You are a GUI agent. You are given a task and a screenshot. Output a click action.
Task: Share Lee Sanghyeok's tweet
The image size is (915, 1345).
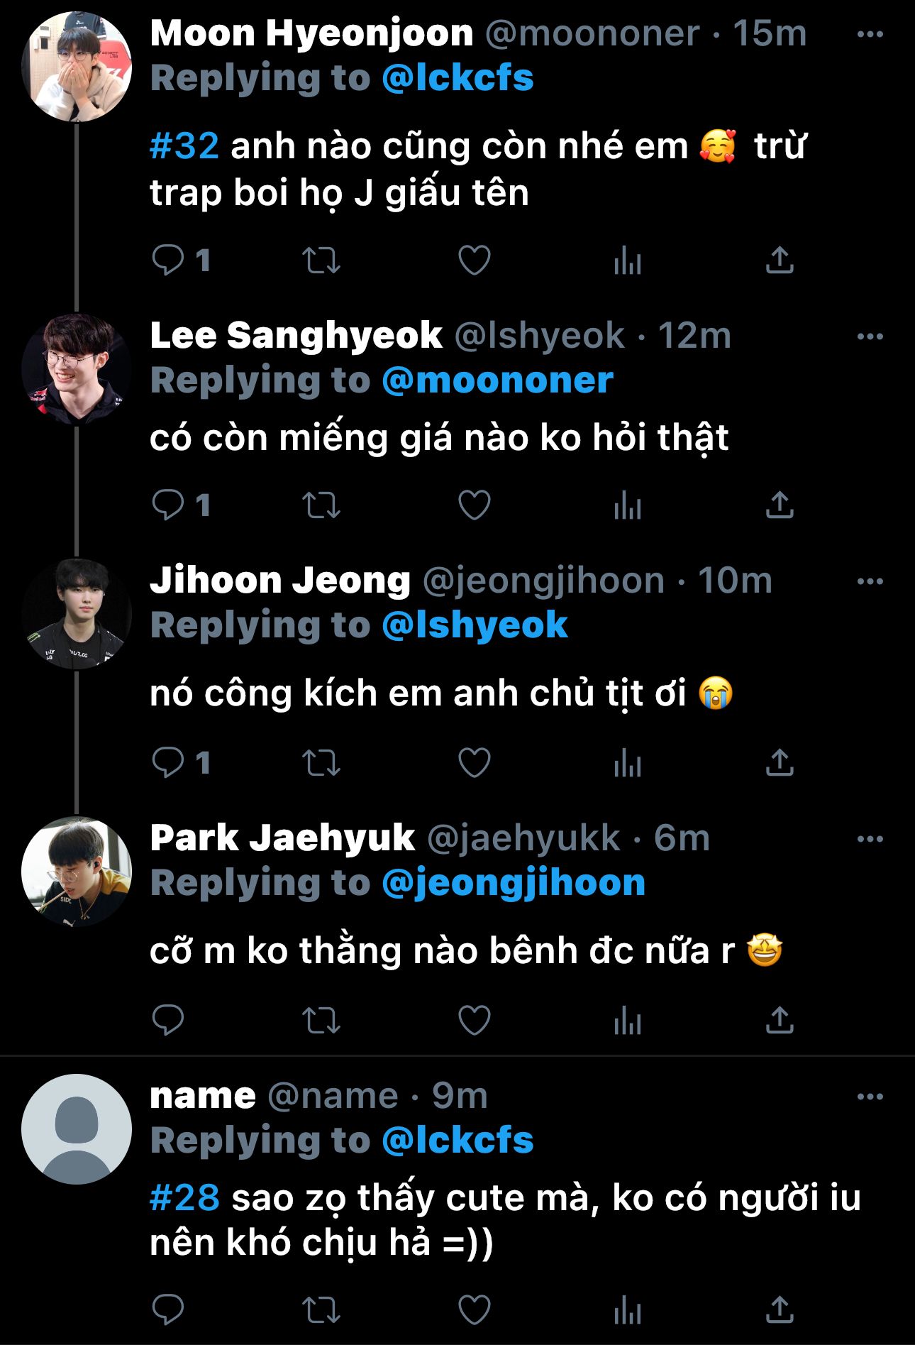click(780, 505)
